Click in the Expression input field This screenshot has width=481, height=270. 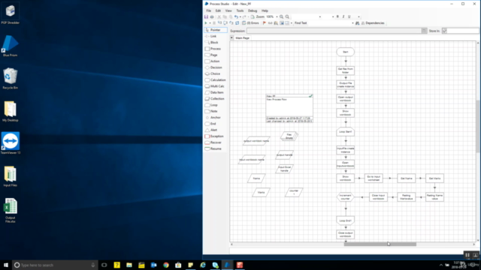point(334,31)
